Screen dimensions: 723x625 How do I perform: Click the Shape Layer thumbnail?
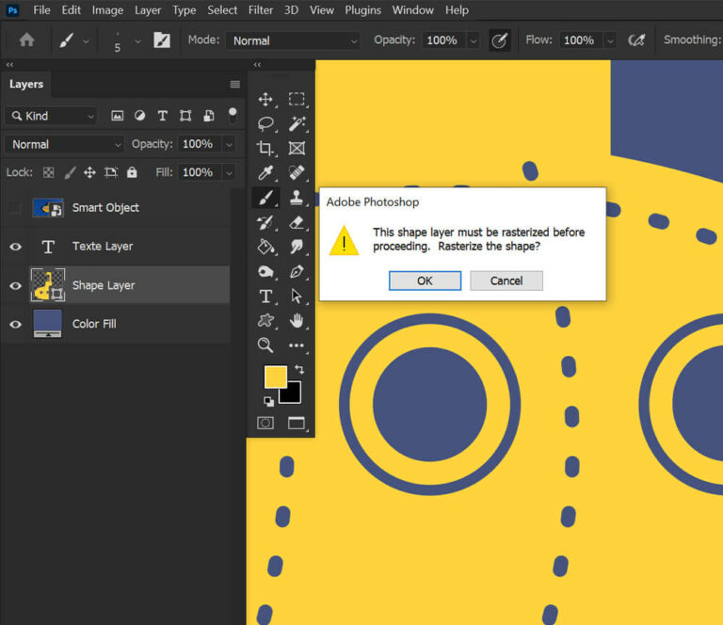coord(47,285)
